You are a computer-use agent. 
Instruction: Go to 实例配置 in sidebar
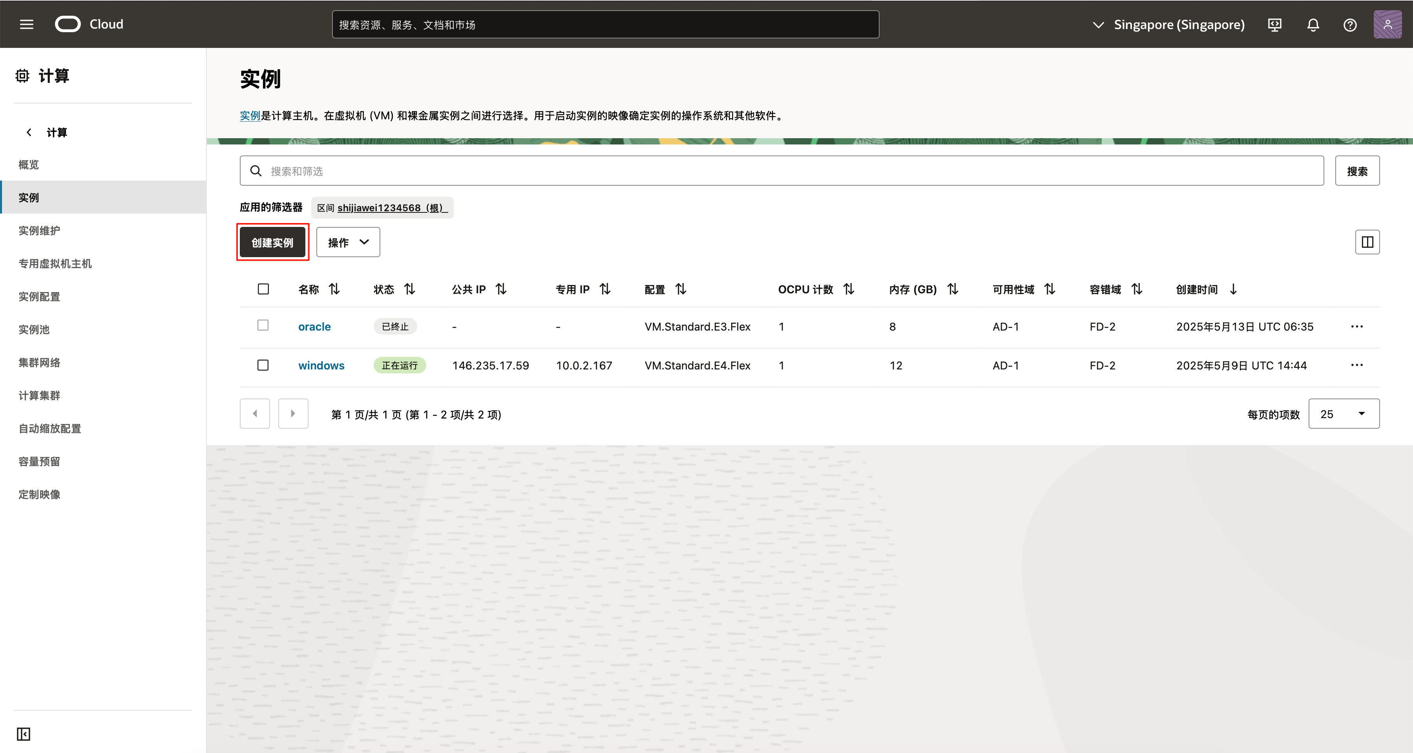point(40,296)
